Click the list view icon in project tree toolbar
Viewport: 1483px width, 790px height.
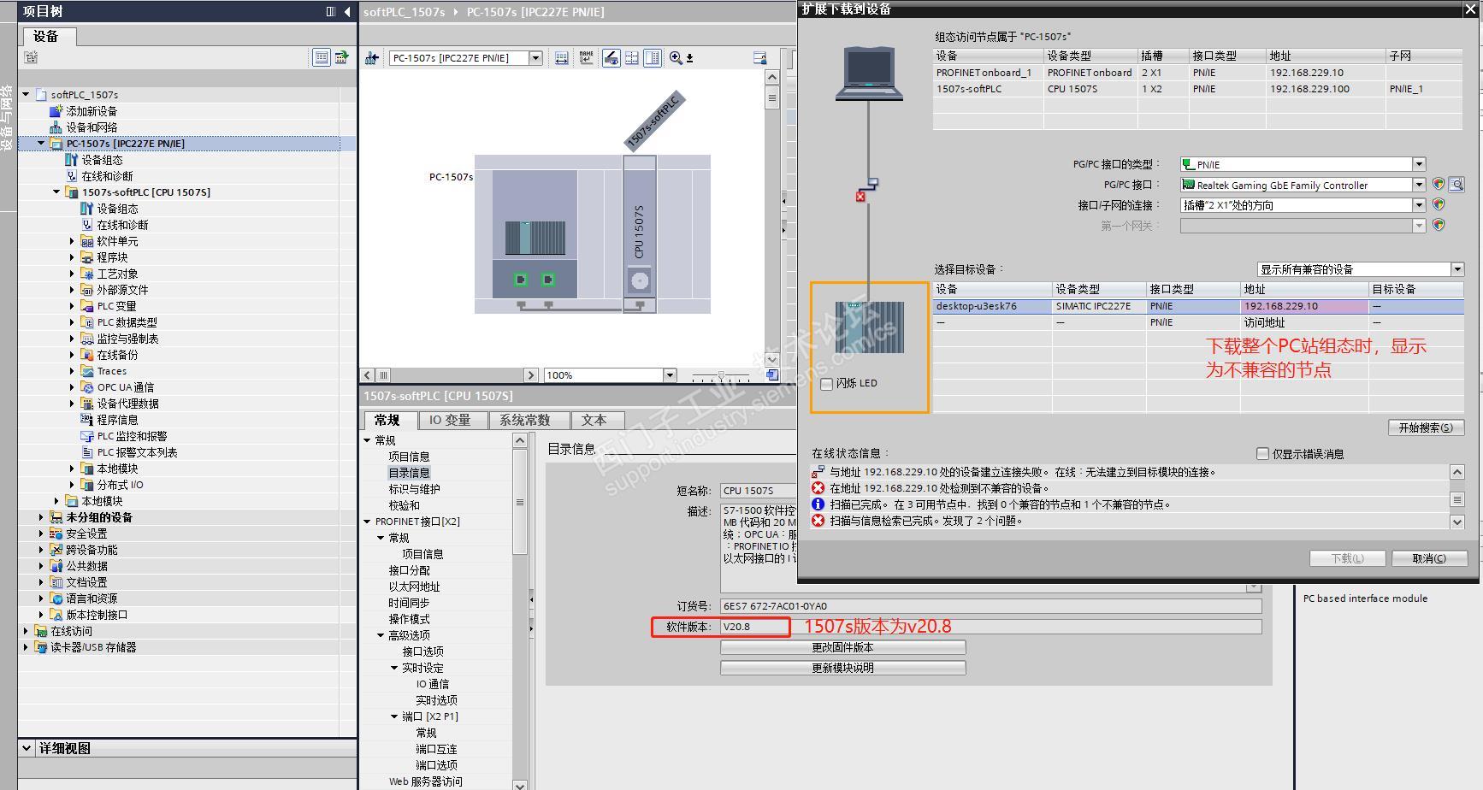click(321, 57)
